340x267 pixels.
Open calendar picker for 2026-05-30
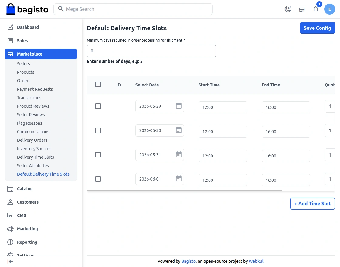(x=179, y=130)
